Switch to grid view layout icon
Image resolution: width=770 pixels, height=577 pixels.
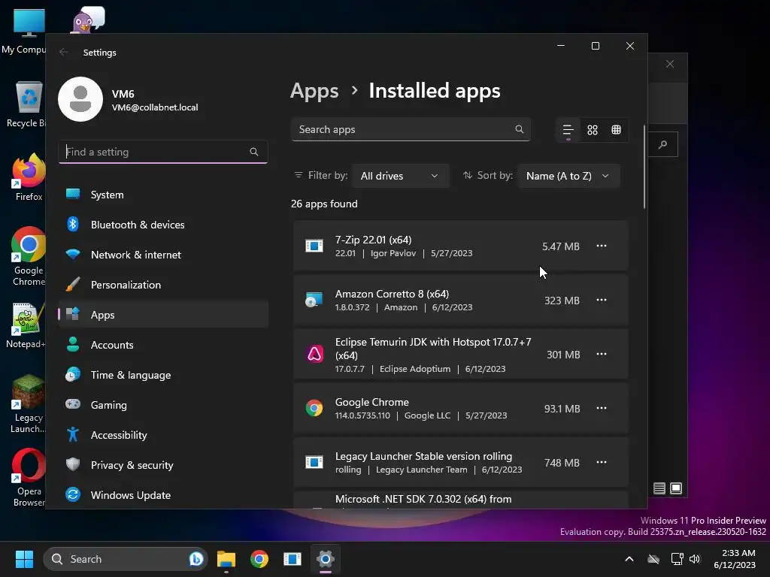click(593, 130)
